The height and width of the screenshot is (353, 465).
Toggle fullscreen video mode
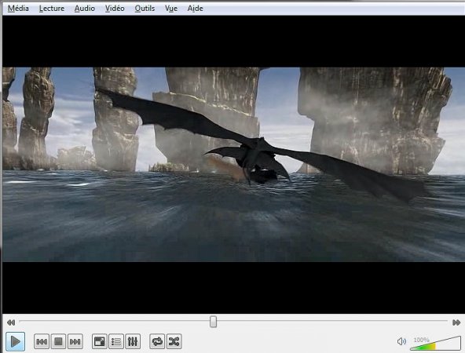(99, 342)
